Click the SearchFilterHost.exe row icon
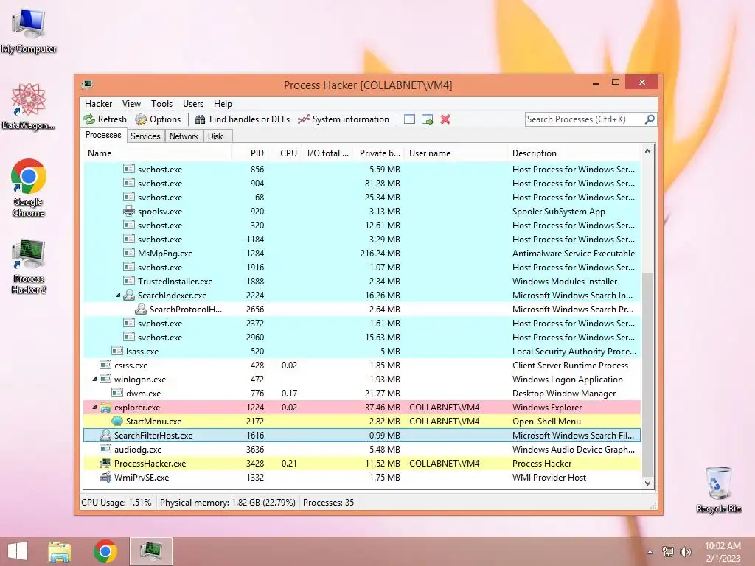The height and width of the screenshot is (566, 755). coord(105,435)
